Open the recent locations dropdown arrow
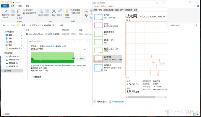Image resolution: width=201 pixels, height=117 pixels. pos(11,25)
